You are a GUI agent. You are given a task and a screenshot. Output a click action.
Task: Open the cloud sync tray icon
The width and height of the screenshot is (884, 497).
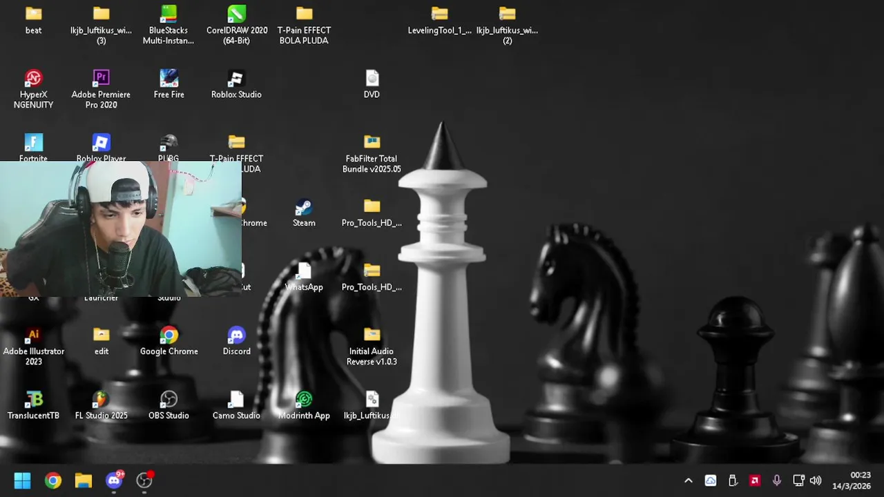(x=710, y=480)
